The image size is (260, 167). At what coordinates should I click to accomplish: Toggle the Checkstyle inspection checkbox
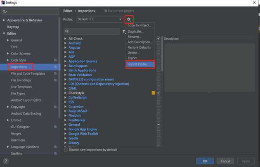(x=158, y=93)
